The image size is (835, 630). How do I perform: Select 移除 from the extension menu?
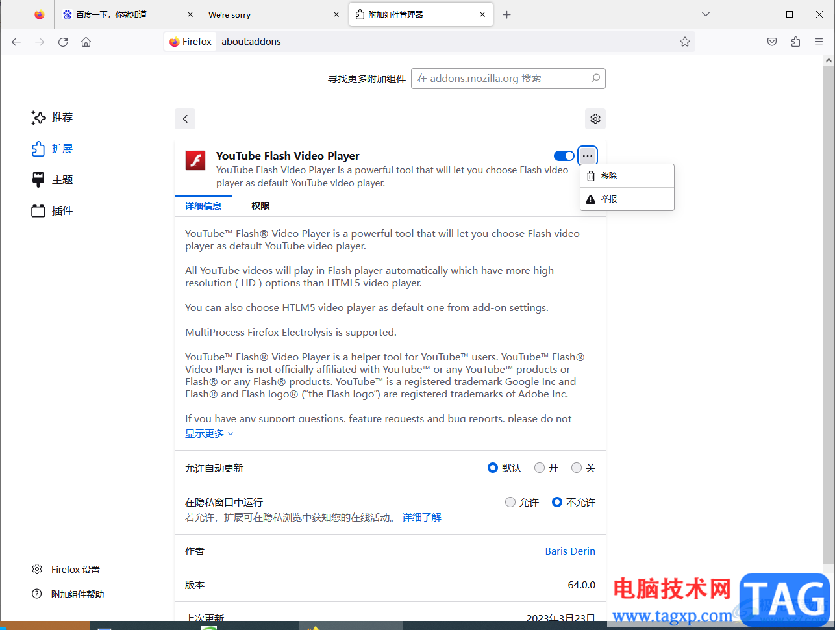627,176
